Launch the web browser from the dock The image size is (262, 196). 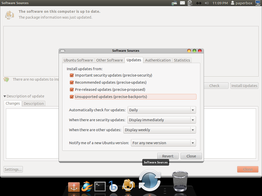coord(87,186)
